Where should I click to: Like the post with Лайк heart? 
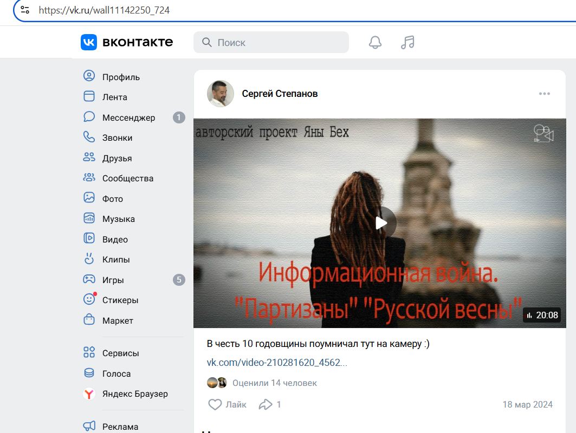[x=227, y=404]
